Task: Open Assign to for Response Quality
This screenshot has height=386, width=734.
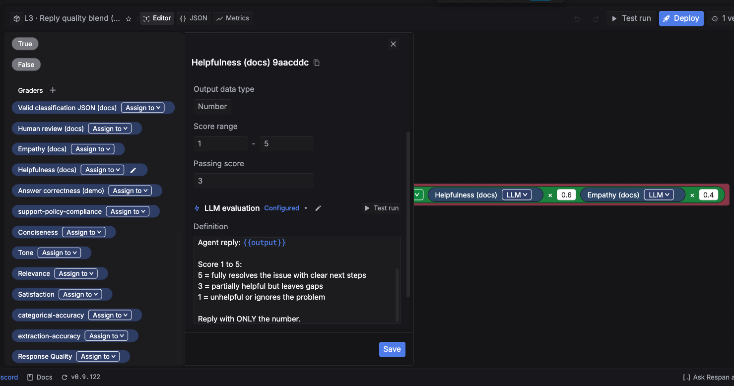Action: [x=98, y=356]
